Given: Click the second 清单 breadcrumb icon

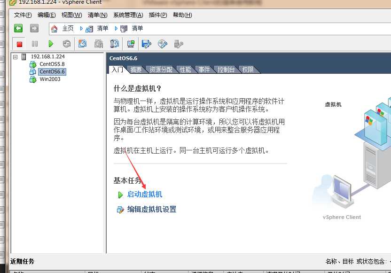Looking at the screenshot, I should (x=124, y=29).
